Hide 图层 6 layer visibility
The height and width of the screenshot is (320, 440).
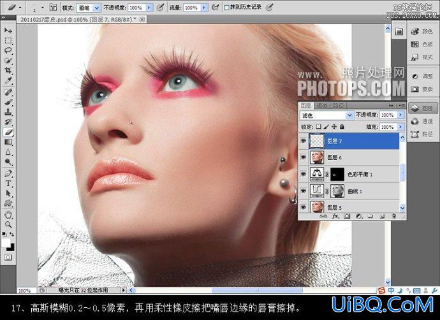tap(304, 157)
